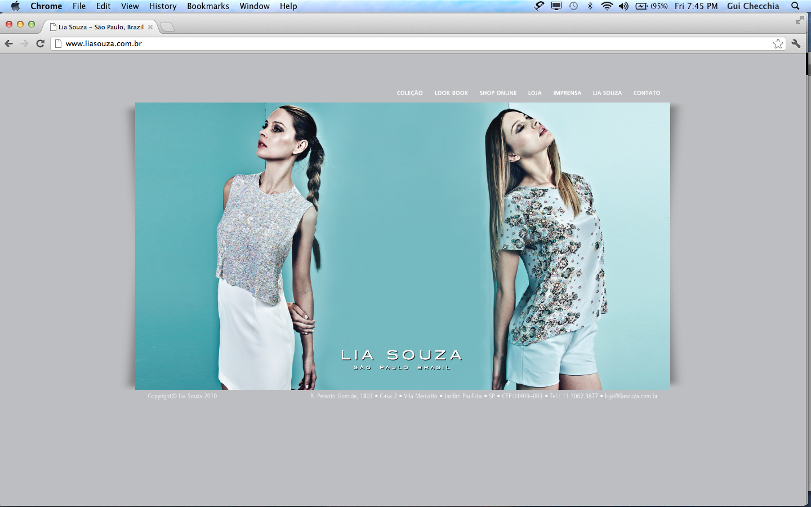The height and width of the screenshot is (507, 811).
Task: Open the Help menu
Action: click(x=288, y=6)
